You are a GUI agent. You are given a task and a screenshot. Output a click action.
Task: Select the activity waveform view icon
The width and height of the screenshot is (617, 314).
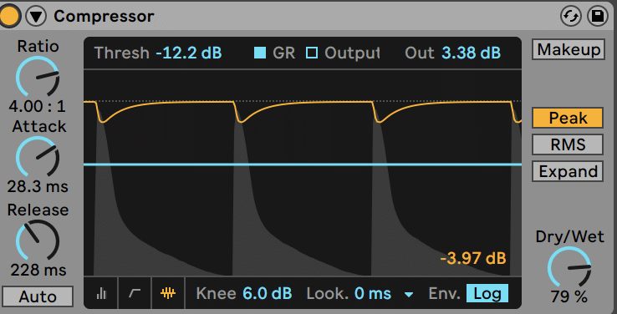coord(168,293)
